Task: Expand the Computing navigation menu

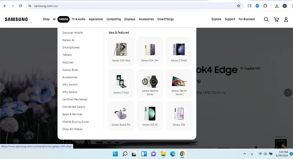Action: click(114, 19)
